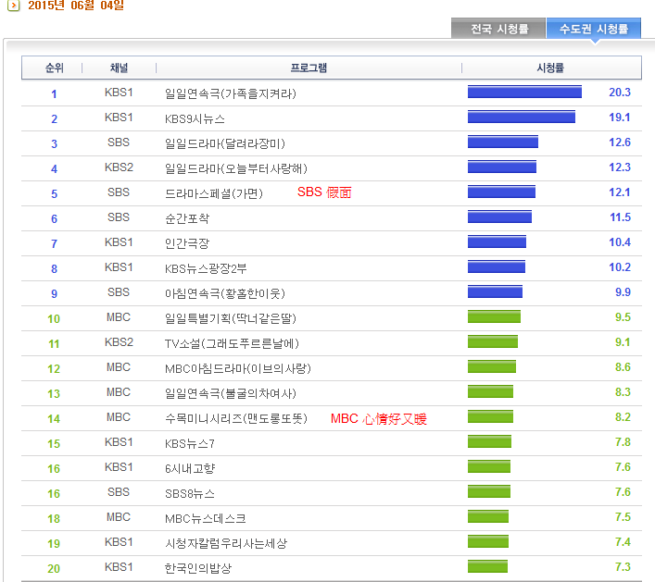Screen dimensions: 655x582
Task: Click 일일드라마(달려라장미) program name
Action: [225, 143]
